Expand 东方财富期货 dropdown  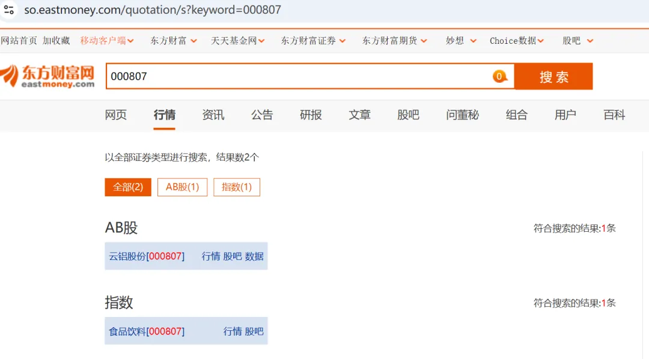[x=394, y=41]
